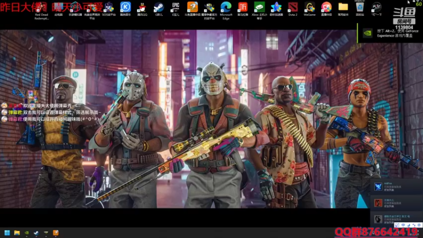
Task: Click the first danmaku welcome message
Action: point(41,105)
